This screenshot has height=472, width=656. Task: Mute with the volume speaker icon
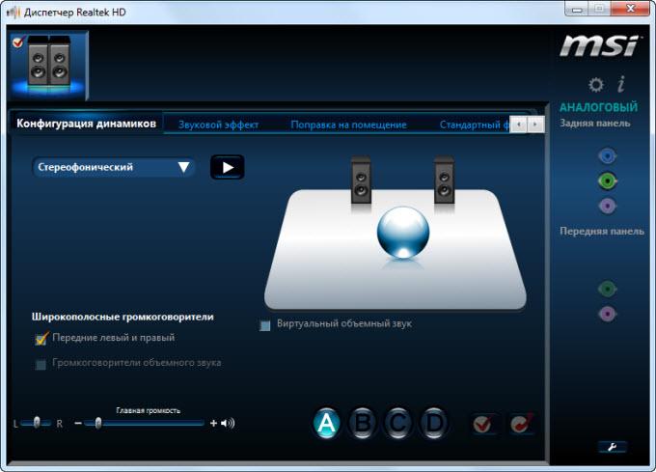[x=228, y=424]
